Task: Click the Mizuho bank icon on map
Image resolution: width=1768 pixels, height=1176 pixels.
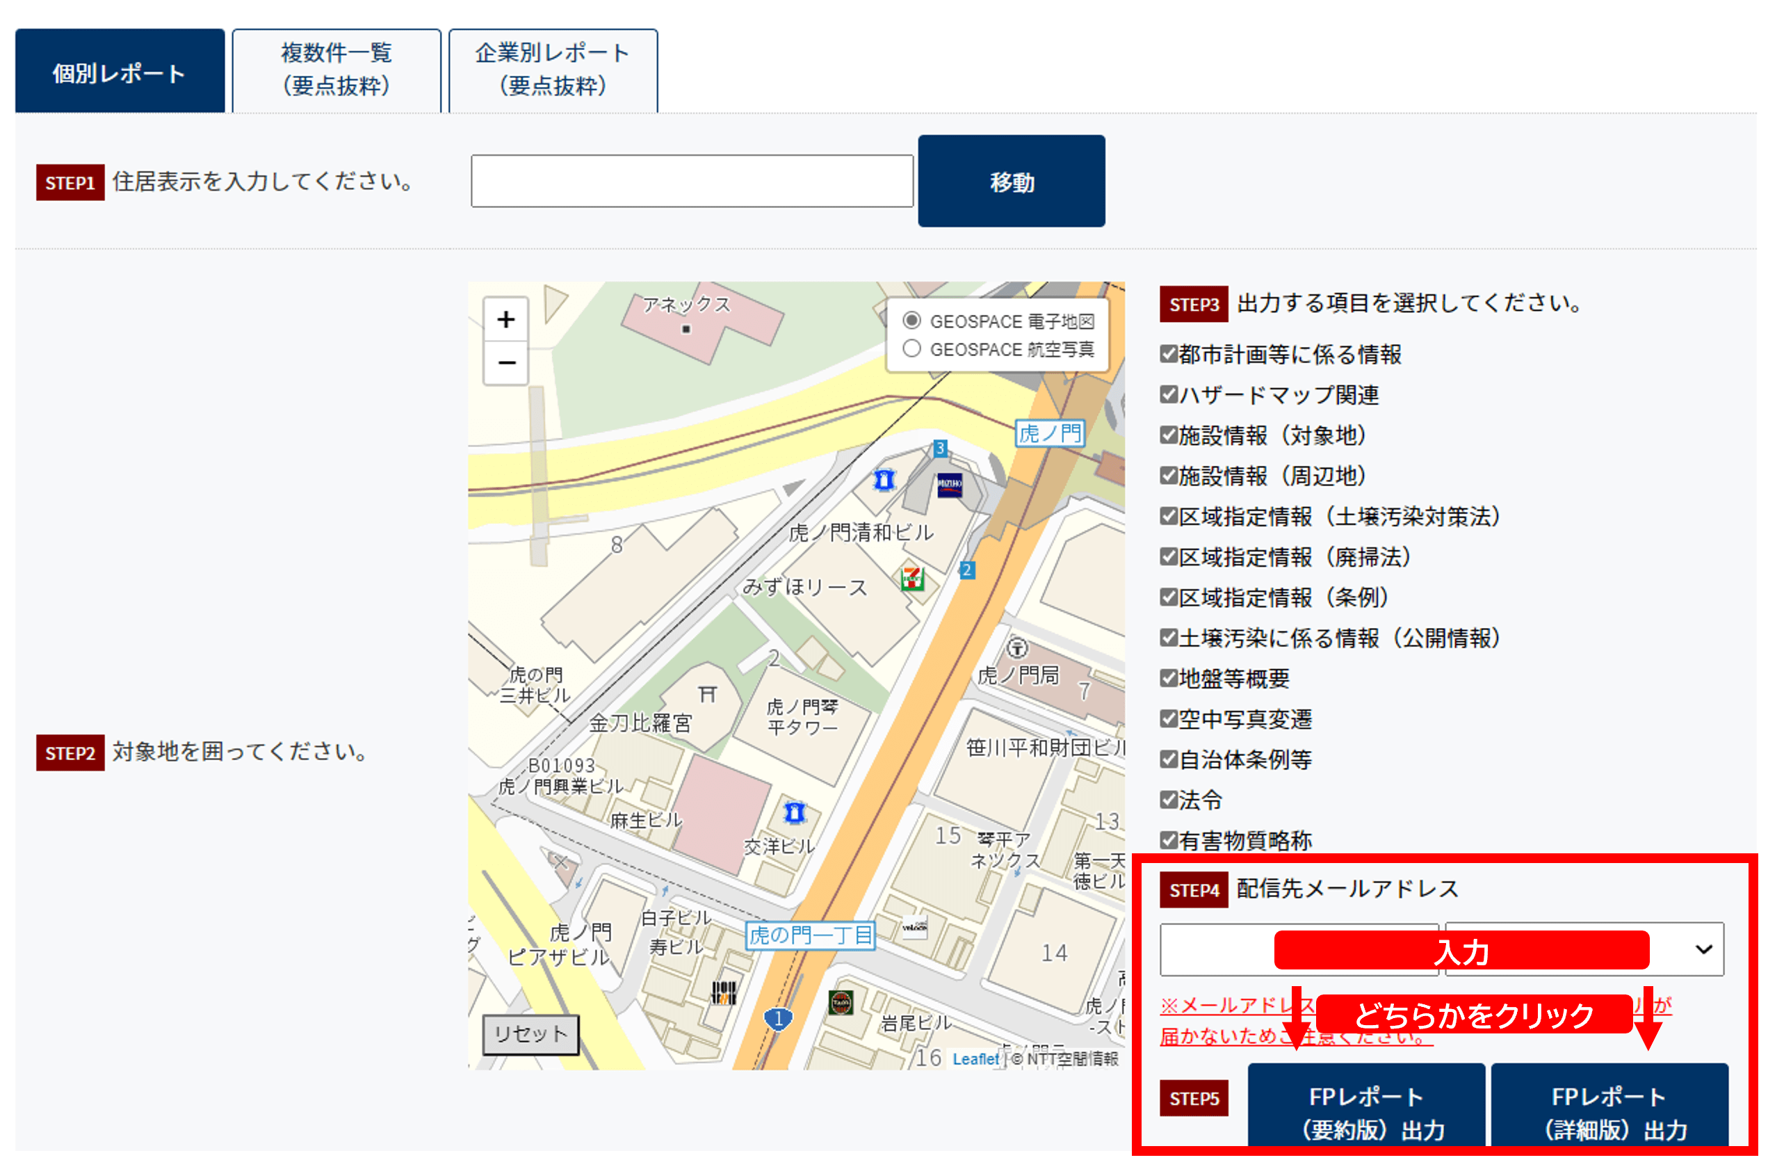Action: point(949,484)
